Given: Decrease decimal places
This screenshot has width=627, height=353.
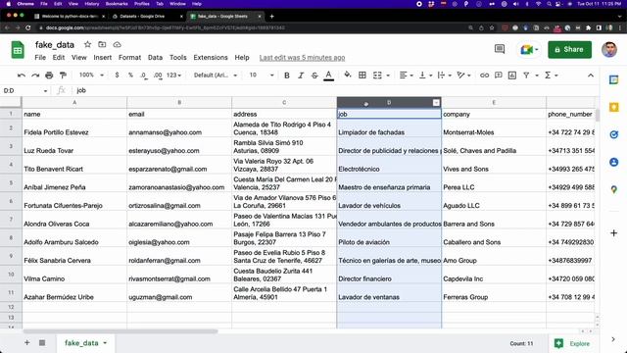Looking at the screenshot, I should tap(144, 76).
